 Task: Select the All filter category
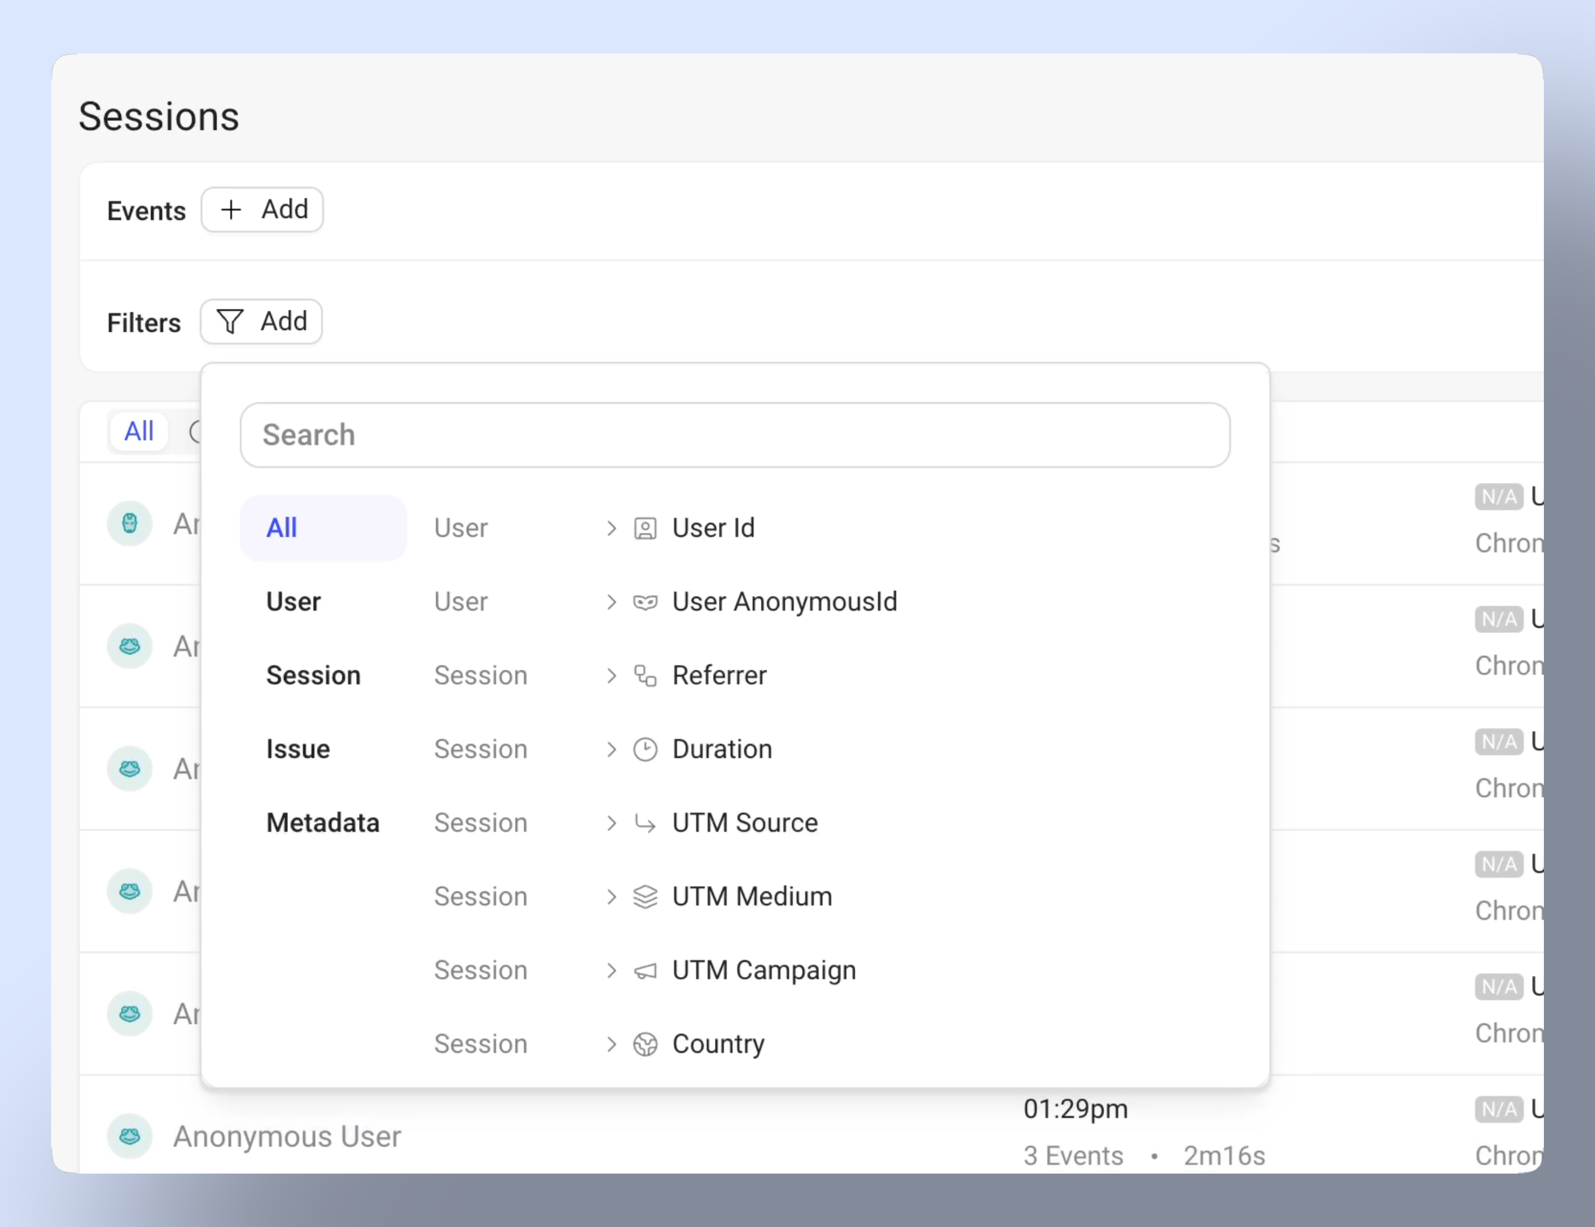(x=324, y=528)
